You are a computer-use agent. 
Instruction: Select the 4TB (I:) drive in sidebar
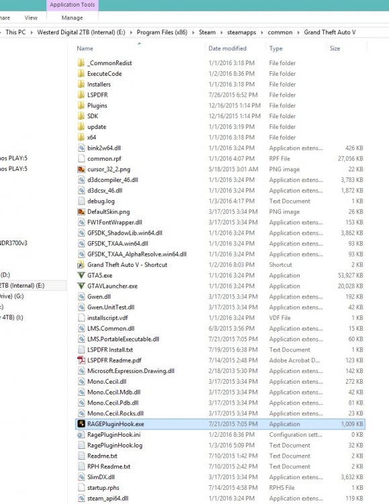point(11,317)
